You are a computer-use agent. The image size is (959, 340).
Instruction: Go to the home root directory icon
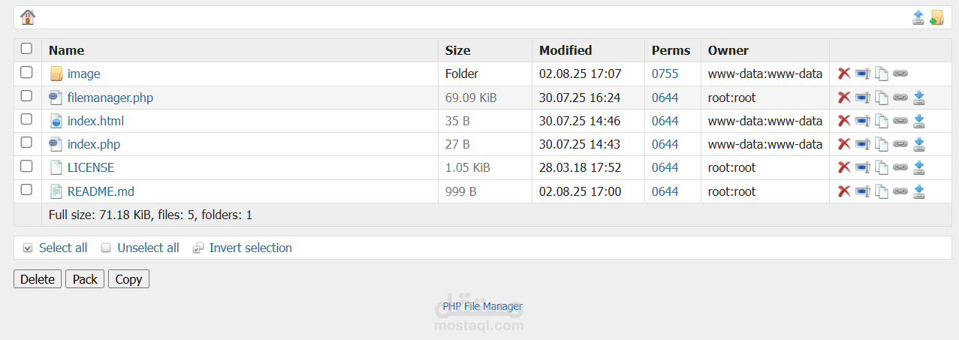click(x=28, y=17)
